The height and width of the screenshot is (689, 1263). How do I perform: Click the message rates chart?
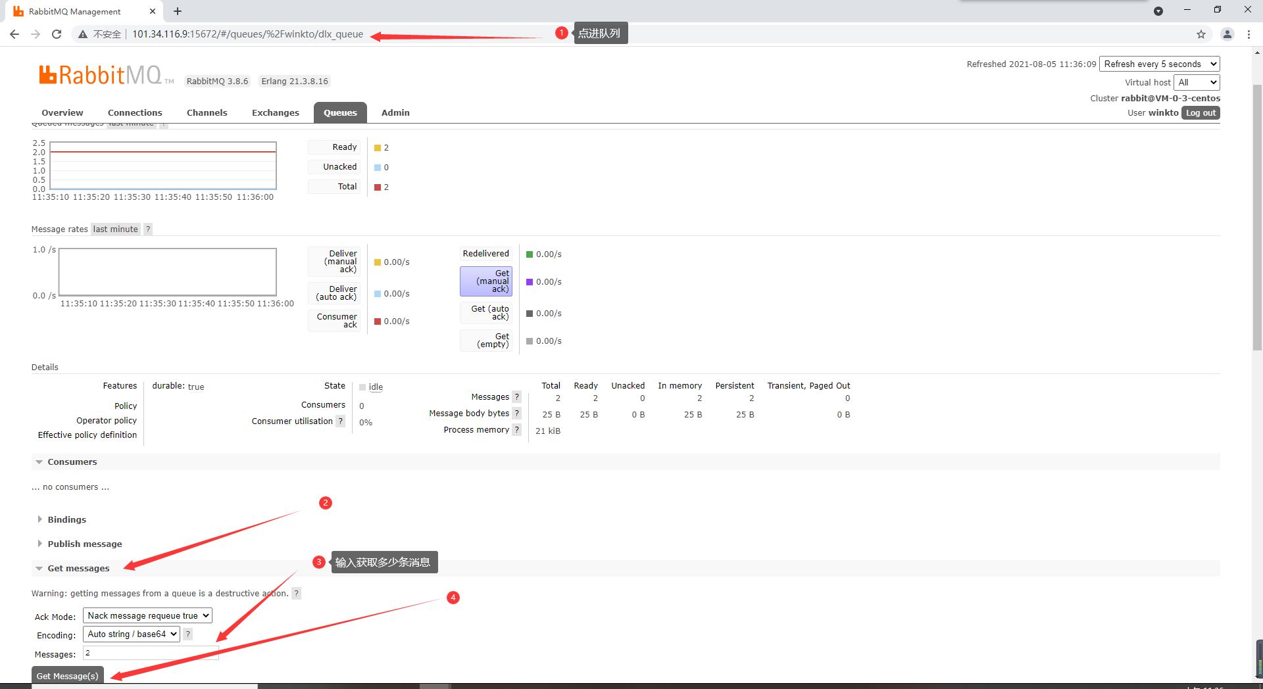click(168, 272)
